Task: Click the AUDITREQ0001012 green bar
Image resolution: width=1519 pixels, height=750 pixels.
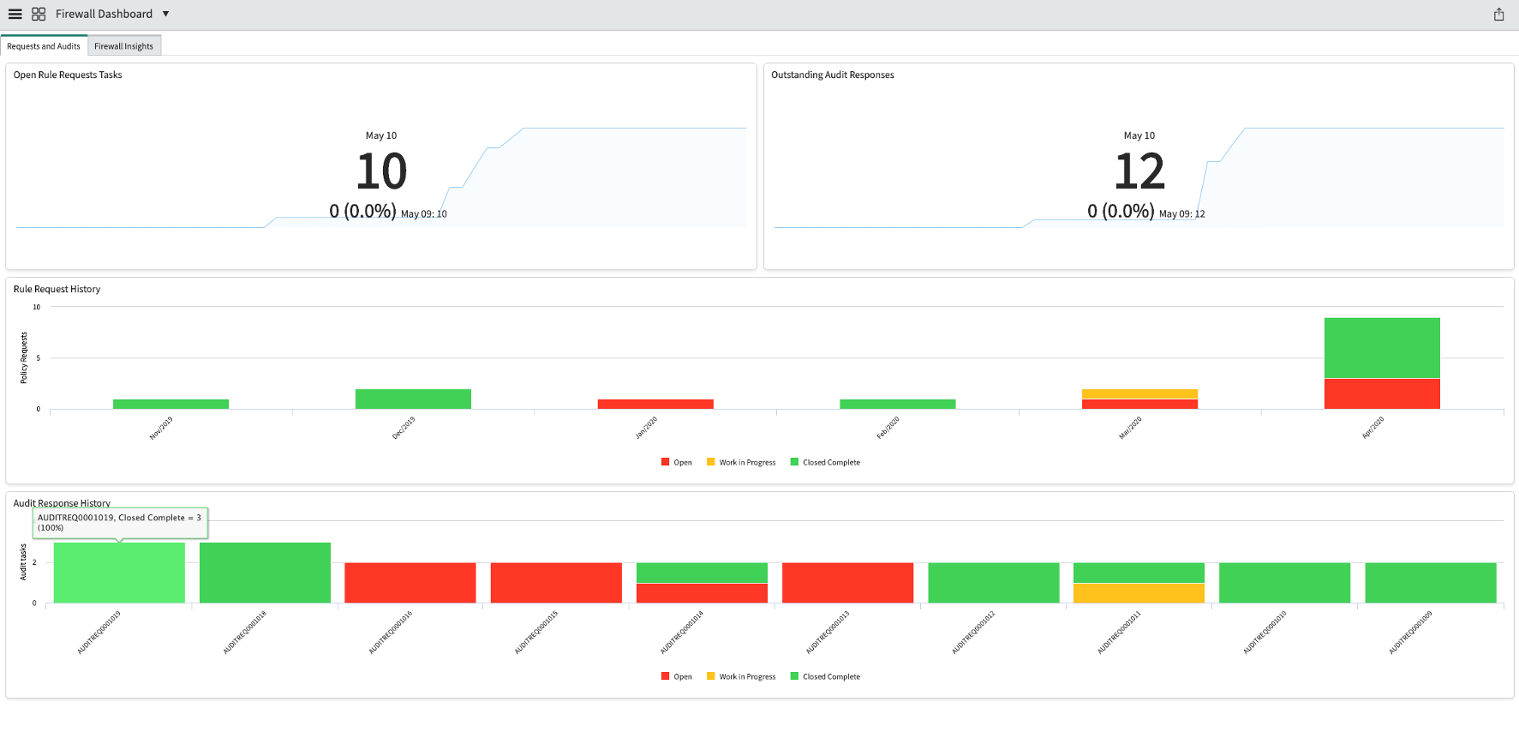Action: pos(994,583)
